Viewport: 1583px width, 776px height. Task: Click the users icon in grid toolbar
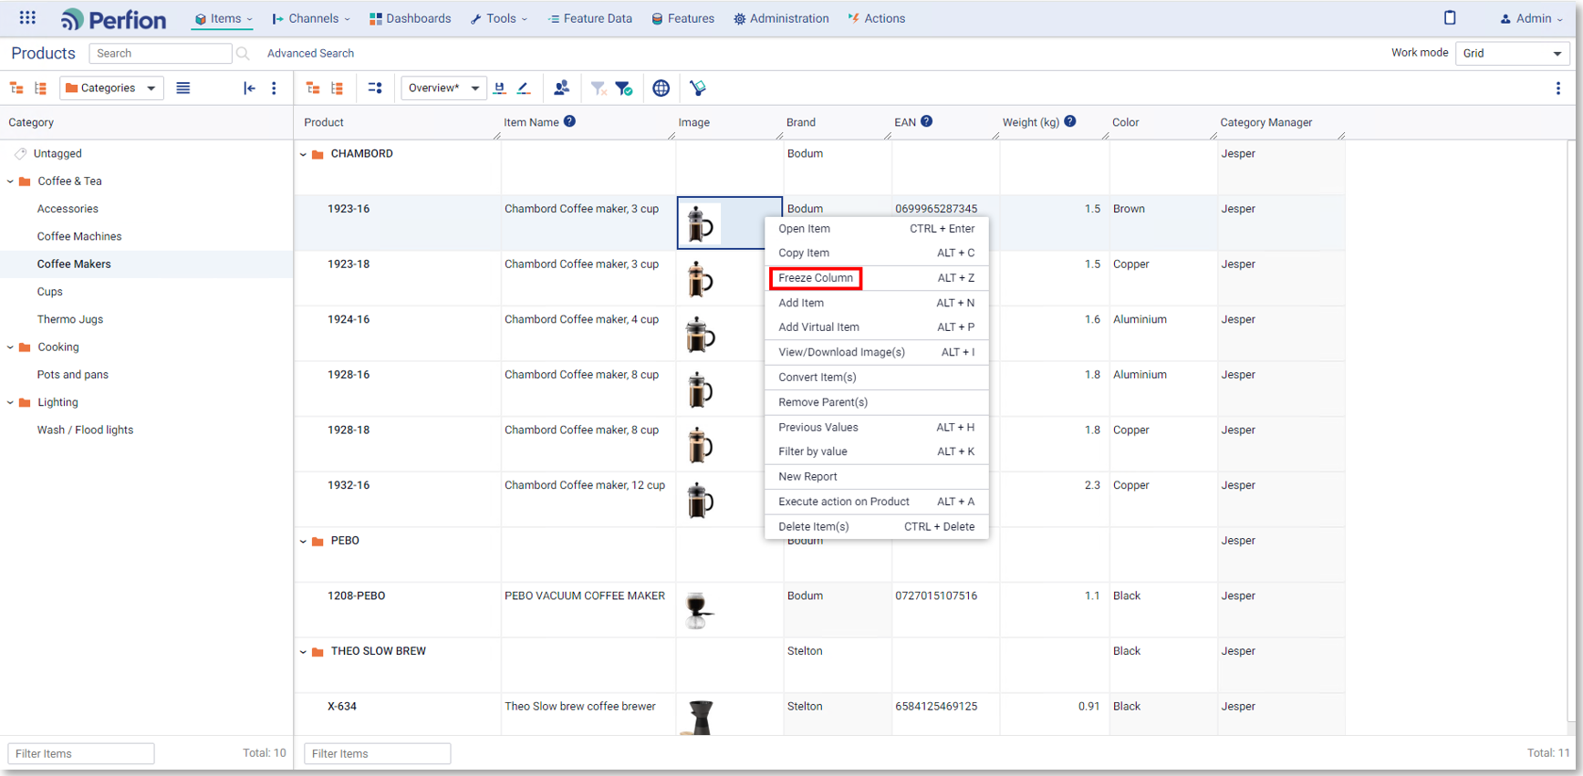coord(561,88)
